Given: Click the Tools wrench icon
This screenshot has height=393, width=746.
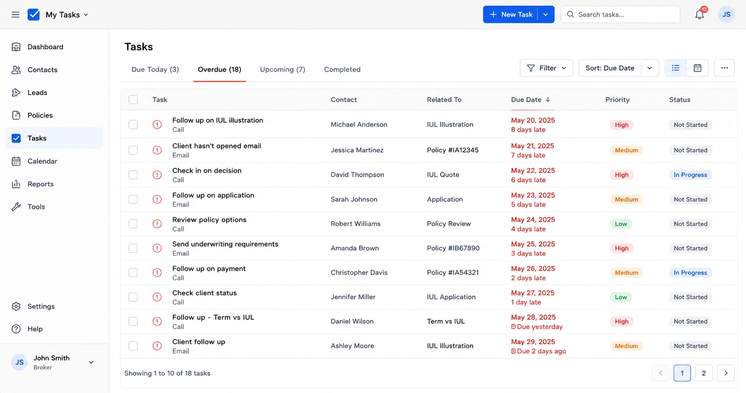Looking at the screenshot, I should (x=16, y=206).
